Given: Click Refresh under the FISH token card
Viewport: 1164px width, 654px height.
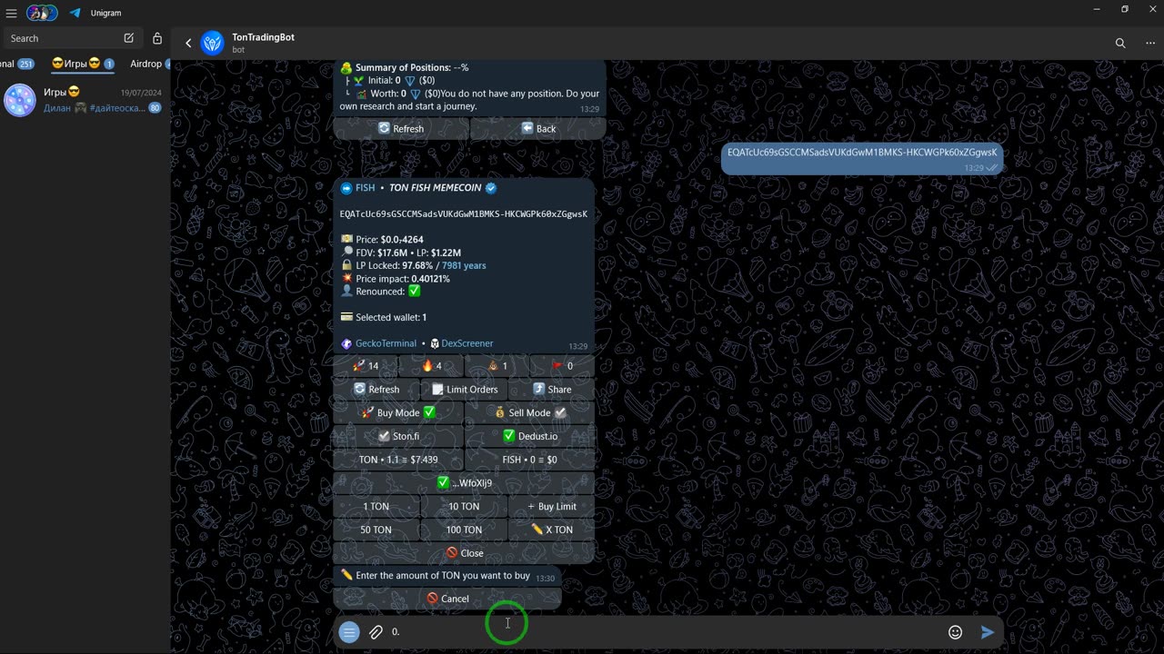Looking at the screenshot, I should click(x=376, y=390).
